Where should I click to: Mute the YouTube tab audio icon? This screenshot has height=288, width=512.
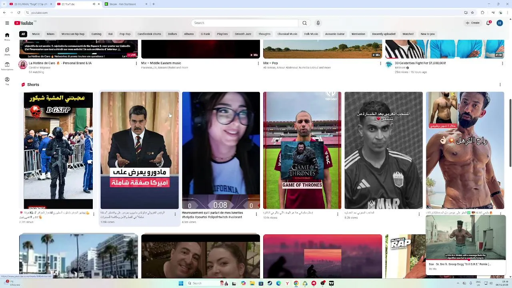coord(94,4)
